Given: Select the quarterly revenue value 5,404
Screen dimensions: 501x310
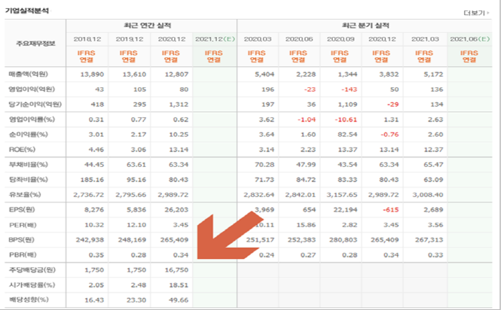Looking at the screenshot, I should click(x=265, y=74).
